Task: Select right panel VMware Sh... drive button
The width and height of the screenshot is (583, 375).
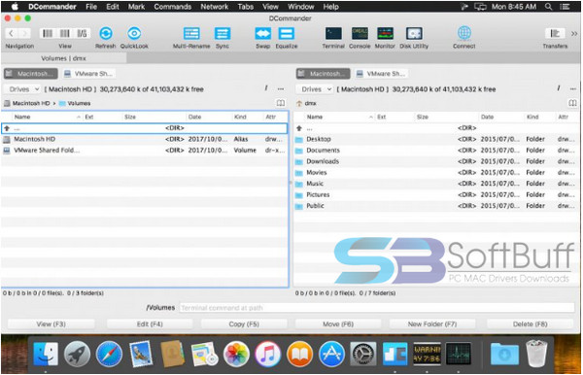Action: point(381,74)
